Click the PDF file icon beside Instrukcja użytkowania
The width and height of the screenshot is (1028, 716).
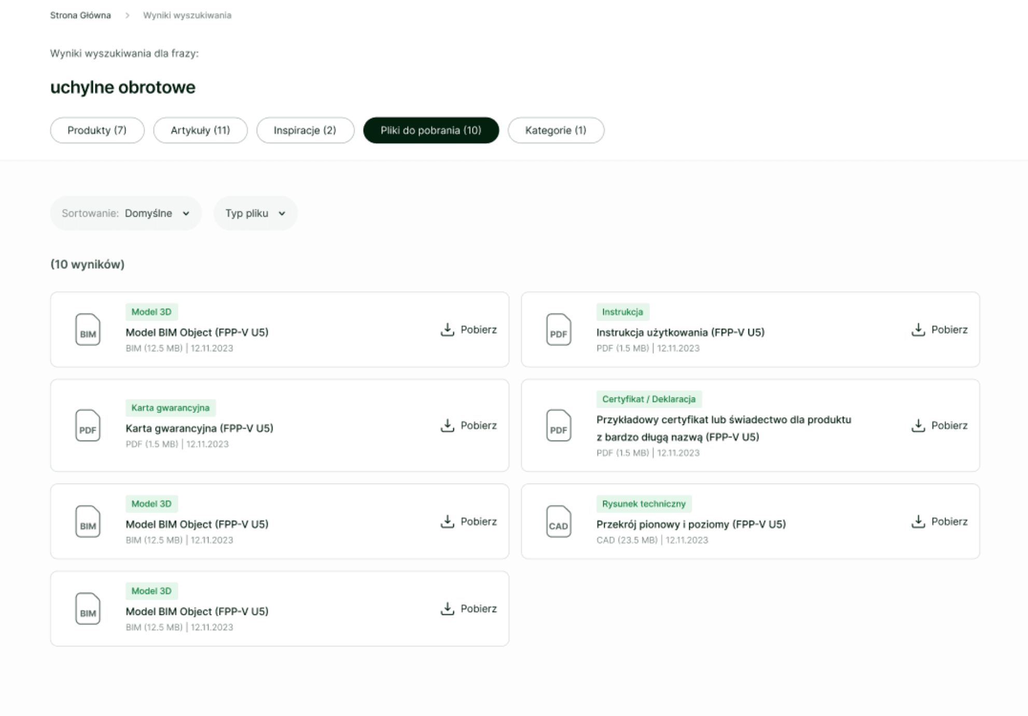(x=559, y=329)
